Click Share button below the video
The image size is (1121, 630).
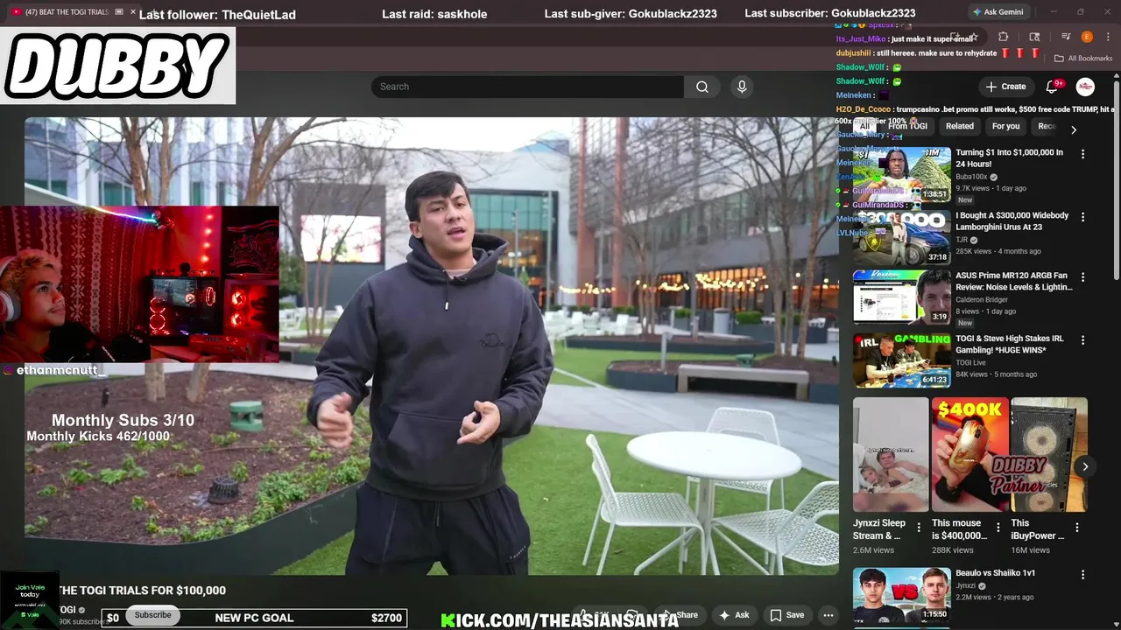click(x=680, y=615)
